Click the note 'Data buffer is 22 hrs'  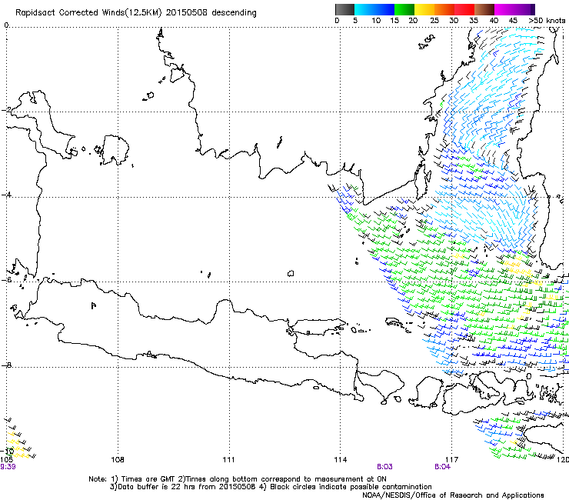tap(156, 487)
